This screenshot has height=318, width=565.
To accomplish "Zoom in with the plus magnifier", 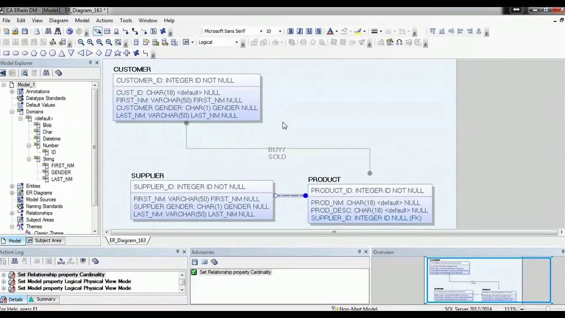I will pos(90,42).
